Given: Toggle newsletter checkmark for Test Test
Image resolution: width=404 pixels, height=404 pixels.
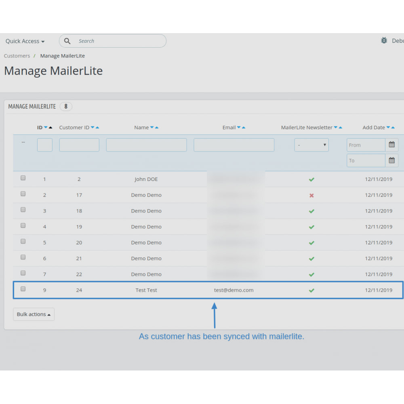Looking at the screenshot, I should [311, 290].
